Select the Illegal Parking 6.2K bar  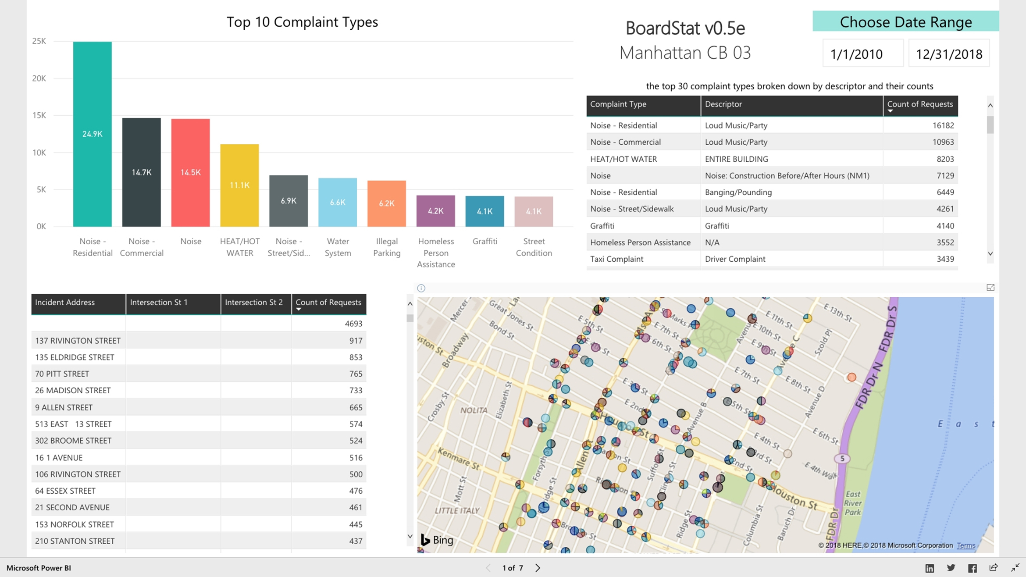click(x=387, y=203)
